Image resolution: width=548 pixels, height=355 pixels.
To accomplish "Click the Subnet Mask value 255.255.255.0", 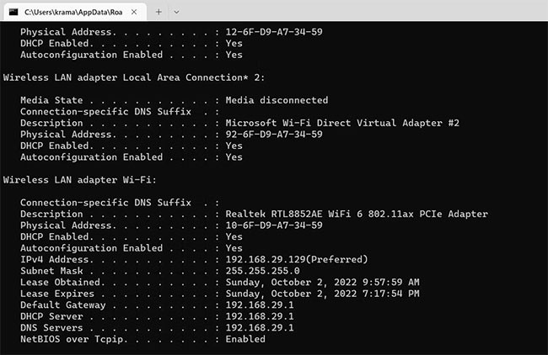I will point(262,271).
